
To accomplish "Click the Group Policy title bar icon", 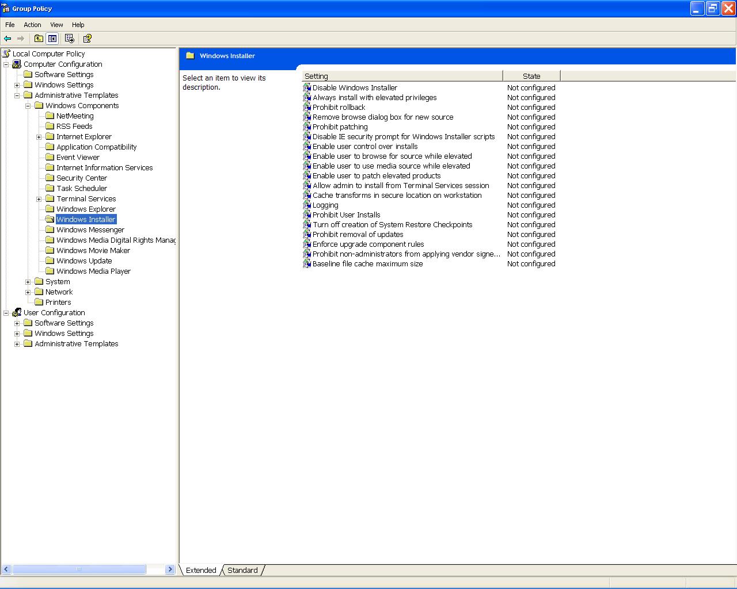I will coord(6,9).
